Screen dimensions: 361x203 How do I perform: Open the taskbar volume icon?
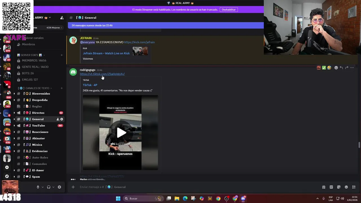[342, 198]
